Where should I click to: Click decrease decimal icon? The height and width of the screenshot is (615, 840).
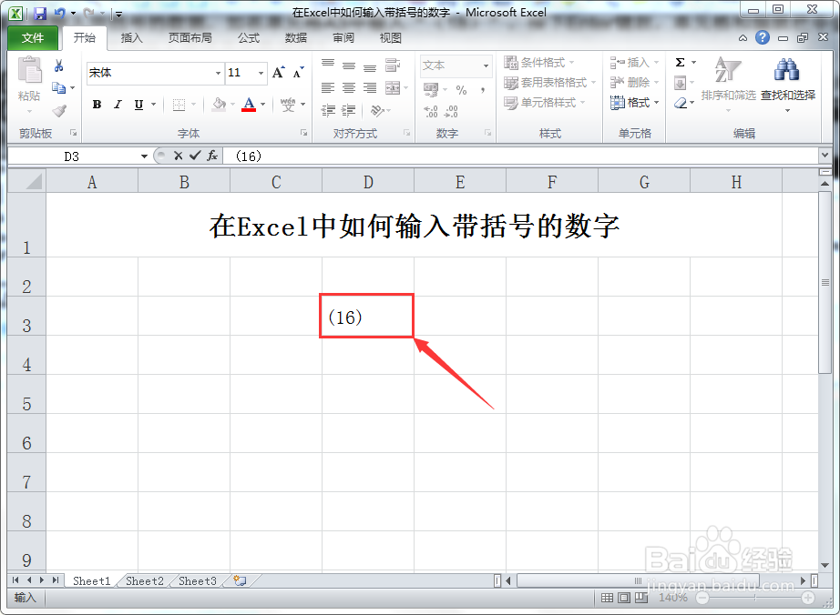451,111
